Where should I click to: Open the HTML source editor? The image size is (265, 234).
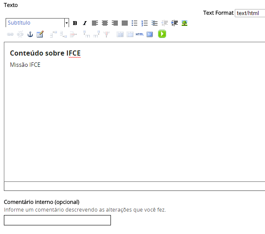click(x=139, y=34)
